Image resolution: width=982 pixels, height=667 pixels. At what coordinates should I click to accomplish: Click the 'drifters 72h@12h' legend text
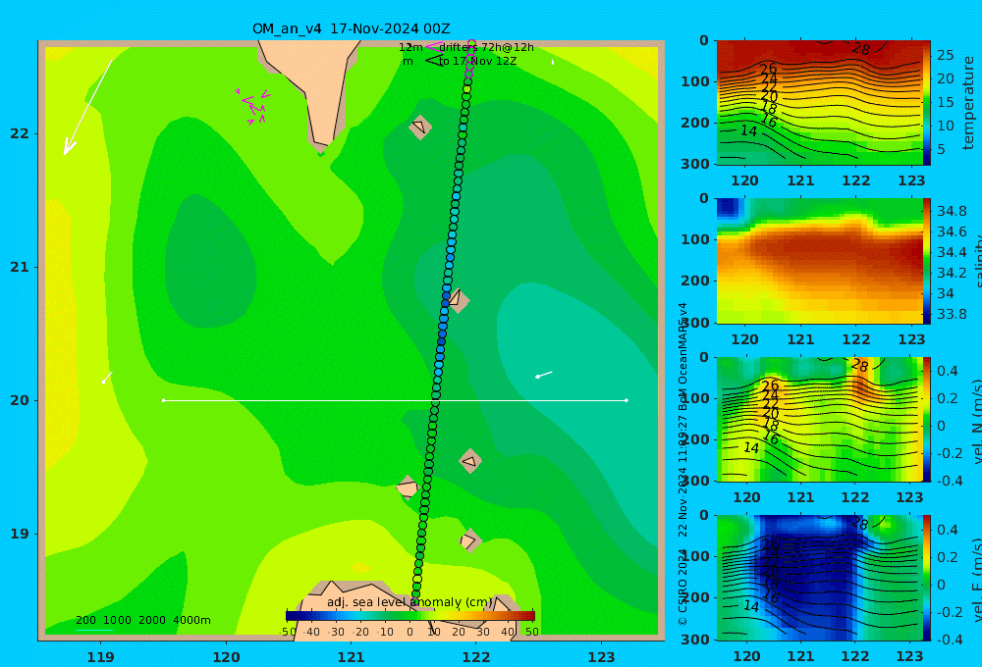pyautogui.click(x=486, y=47)
